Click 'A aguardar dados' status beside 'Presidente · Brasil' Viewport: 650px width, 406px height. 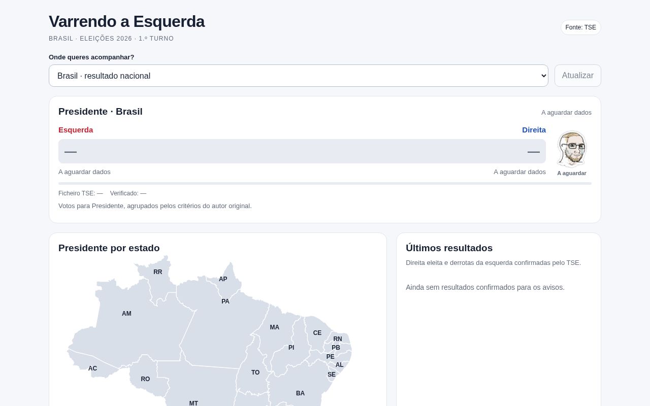pyautogui.click(x=566, y=113)
